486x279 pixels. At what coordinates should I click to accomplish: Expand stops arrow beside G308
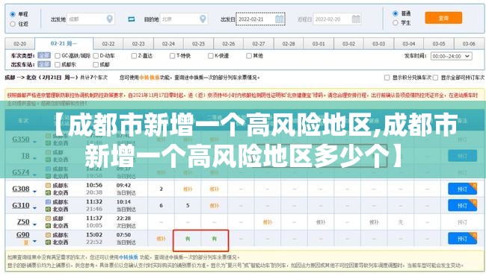point(34,192)
